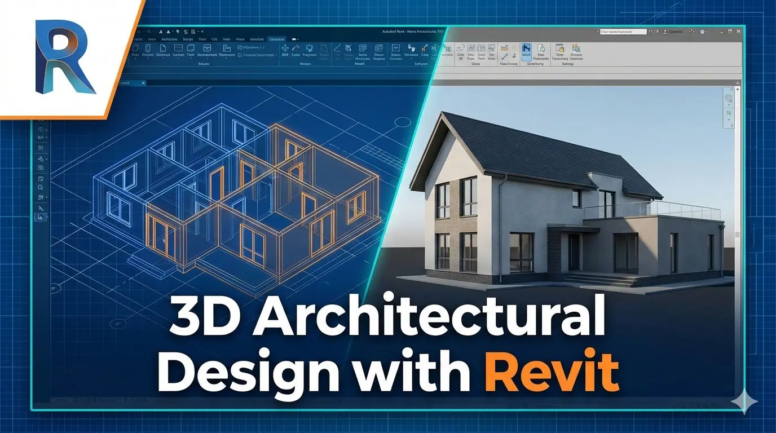The image size is (776, 433).
Task: Select the magnifier zoom tool in sidebar
Action: 41,187
